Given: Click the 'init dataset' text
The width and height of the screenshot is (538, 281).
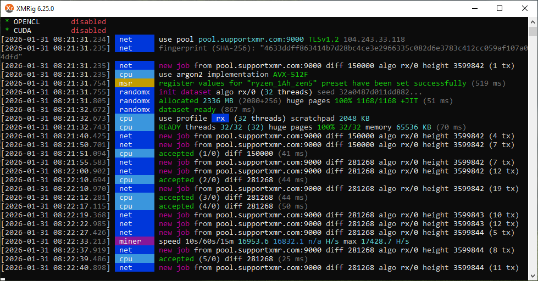Looking at the screenshot, I should point(185,92).
